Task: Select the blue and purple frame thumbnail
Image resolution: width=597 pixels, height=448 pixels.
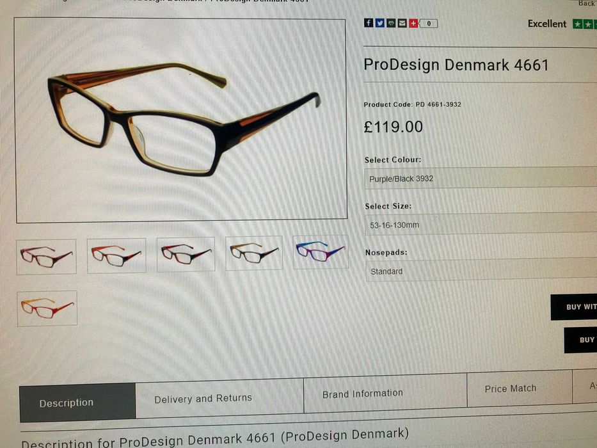Action: (321, 252)
